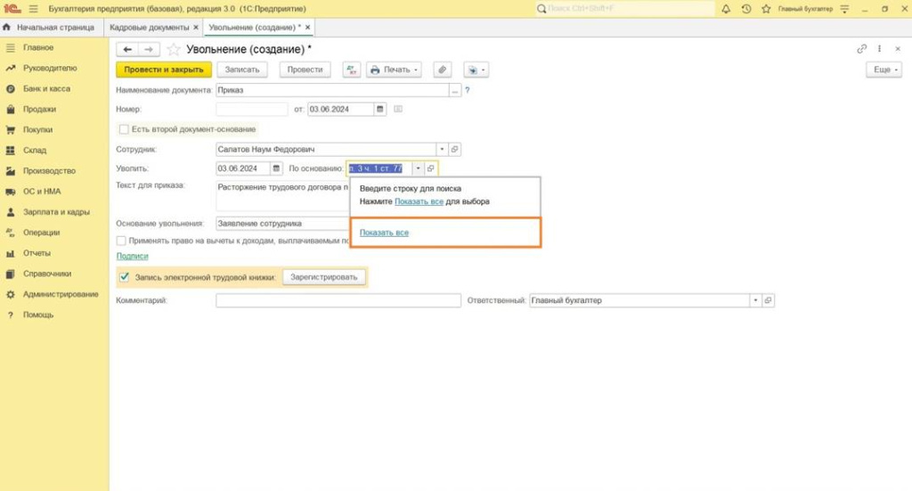Check 'Применять право на вычеты' checkbox
Image resolution: width=912 pixels, height=491 pixels.
121,241
